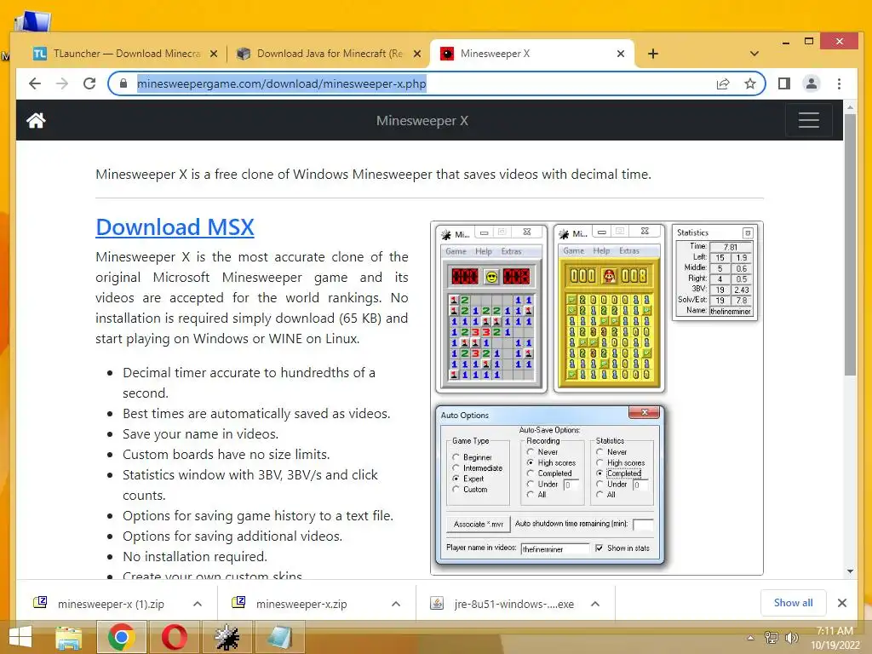Go to site home via house icon
The height and width of the screenshot is (654, 872).
tap(36, 120)
